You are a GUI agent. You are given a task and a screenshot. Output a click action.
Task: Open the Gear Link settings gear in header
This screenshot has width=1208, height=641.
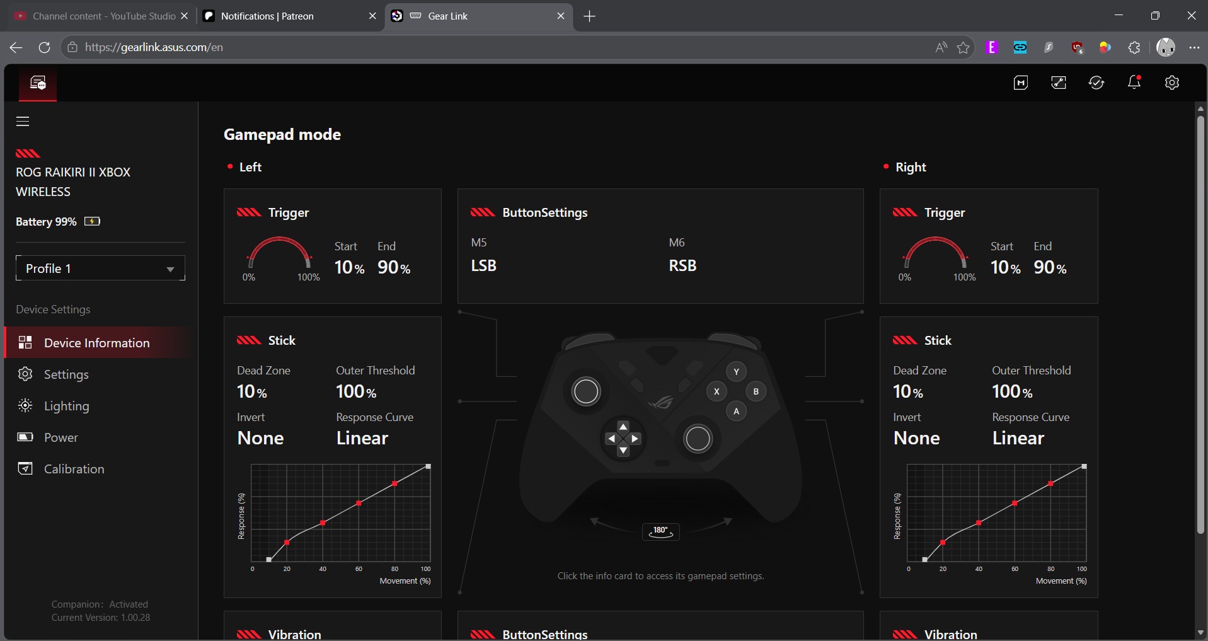[x=1172, y=83]
